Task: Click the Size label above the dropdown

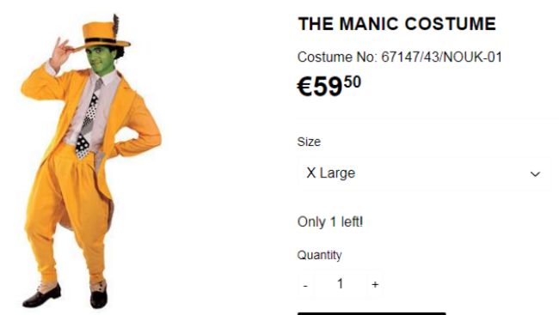Action: [309, 142]
